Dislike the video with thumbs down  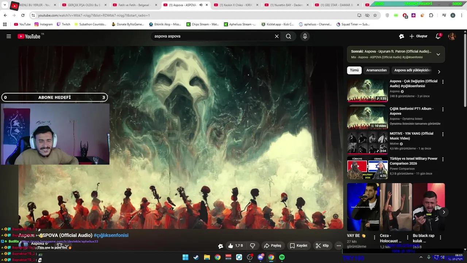coord(252,246)
